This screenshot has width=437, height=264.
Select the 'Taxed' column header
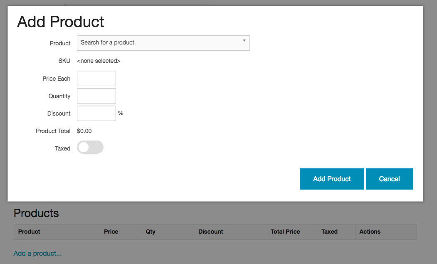(x=329, y=232)
